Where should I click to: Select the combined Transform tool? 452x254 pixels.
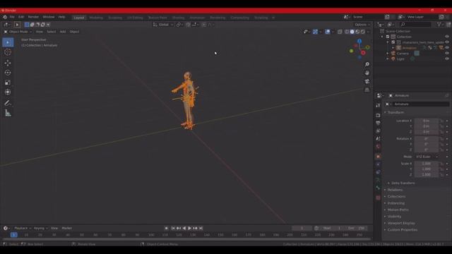click(8, 92)
